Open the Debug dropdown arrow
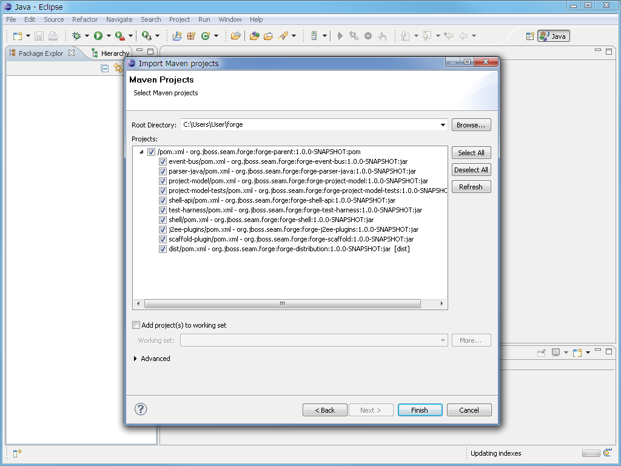This screenshot has width=621, height=466. pyautogui.click(x=87, y=36)
